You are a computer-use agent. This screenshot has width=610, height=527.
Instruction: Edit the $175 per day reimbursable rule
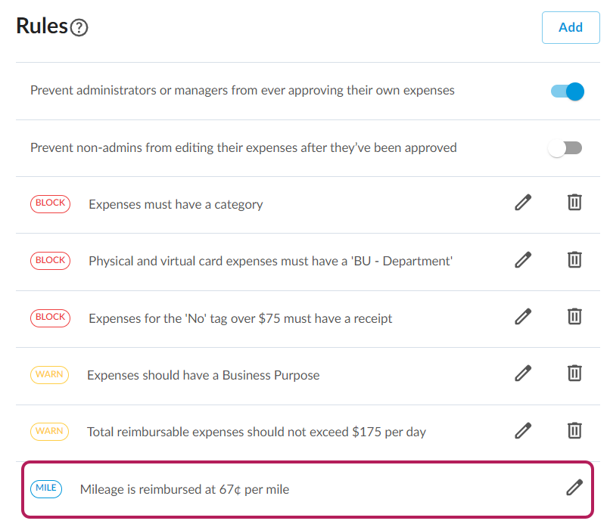pyautogui.click(x=523, y=430)
